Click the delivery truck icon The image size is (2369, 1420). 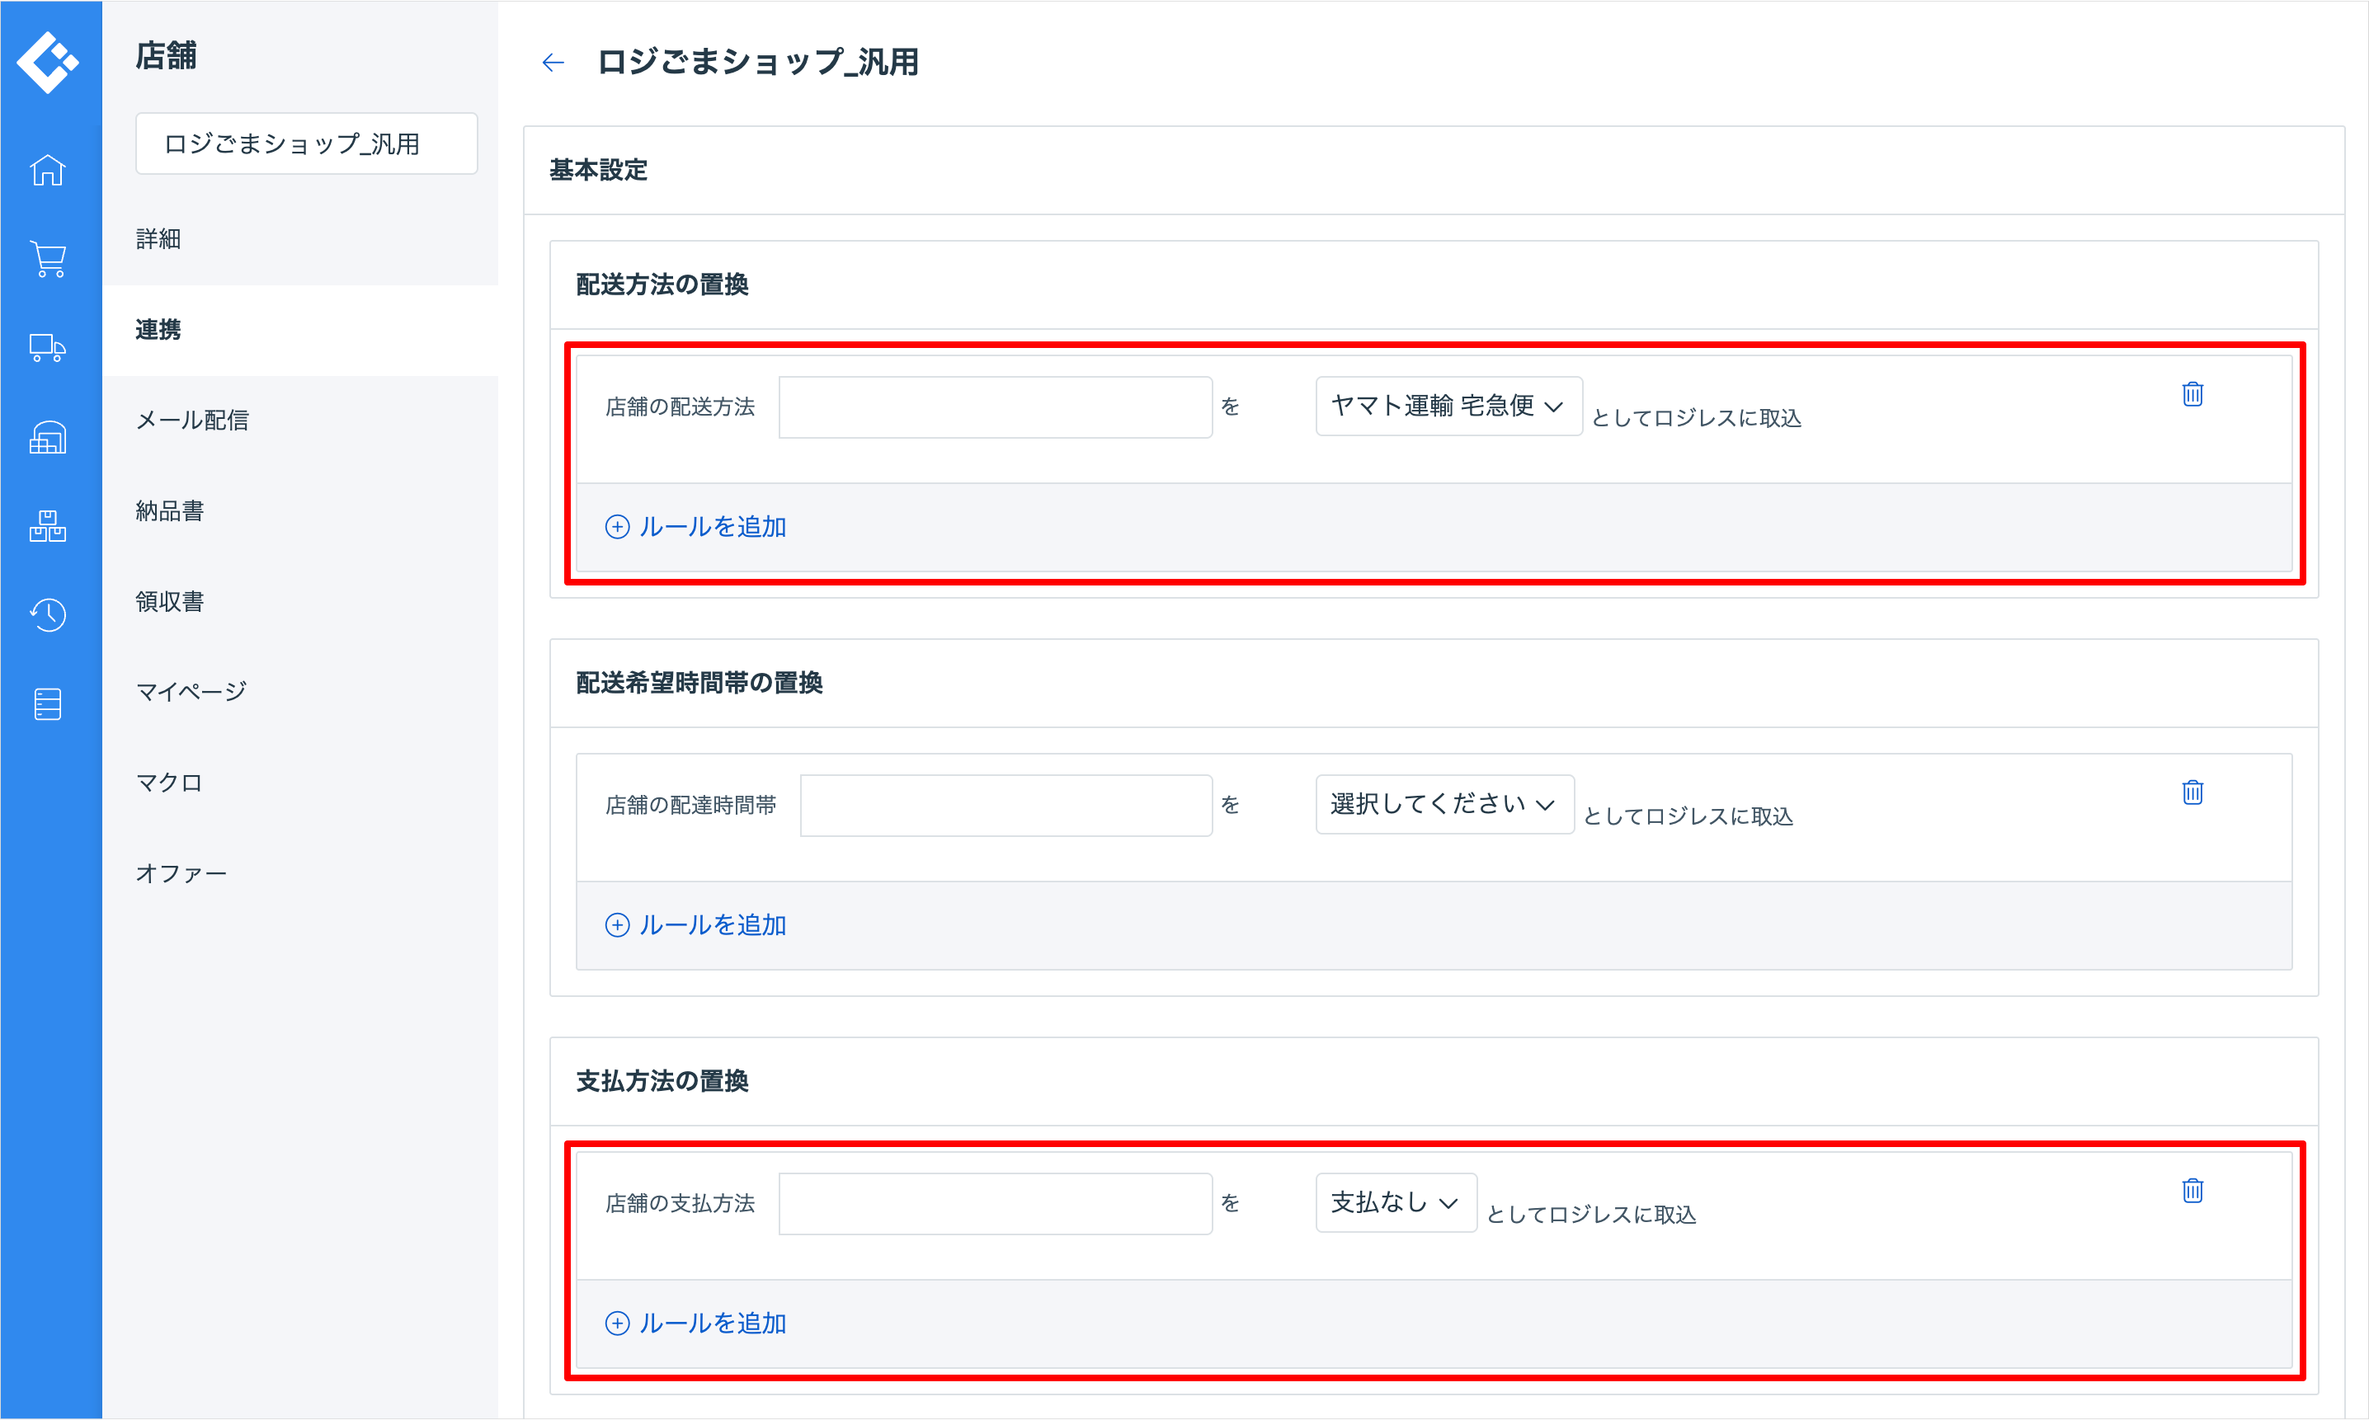coord(48,347)
